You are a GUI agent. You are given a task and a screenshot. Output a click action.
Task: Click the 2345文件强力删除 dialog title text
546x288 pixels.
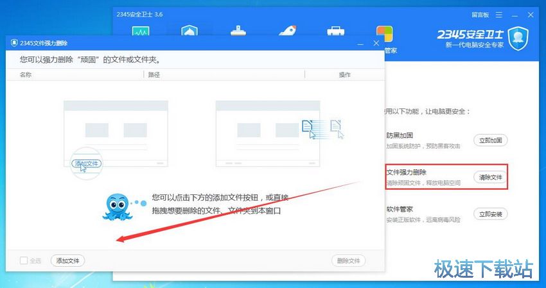click(44, 44)
